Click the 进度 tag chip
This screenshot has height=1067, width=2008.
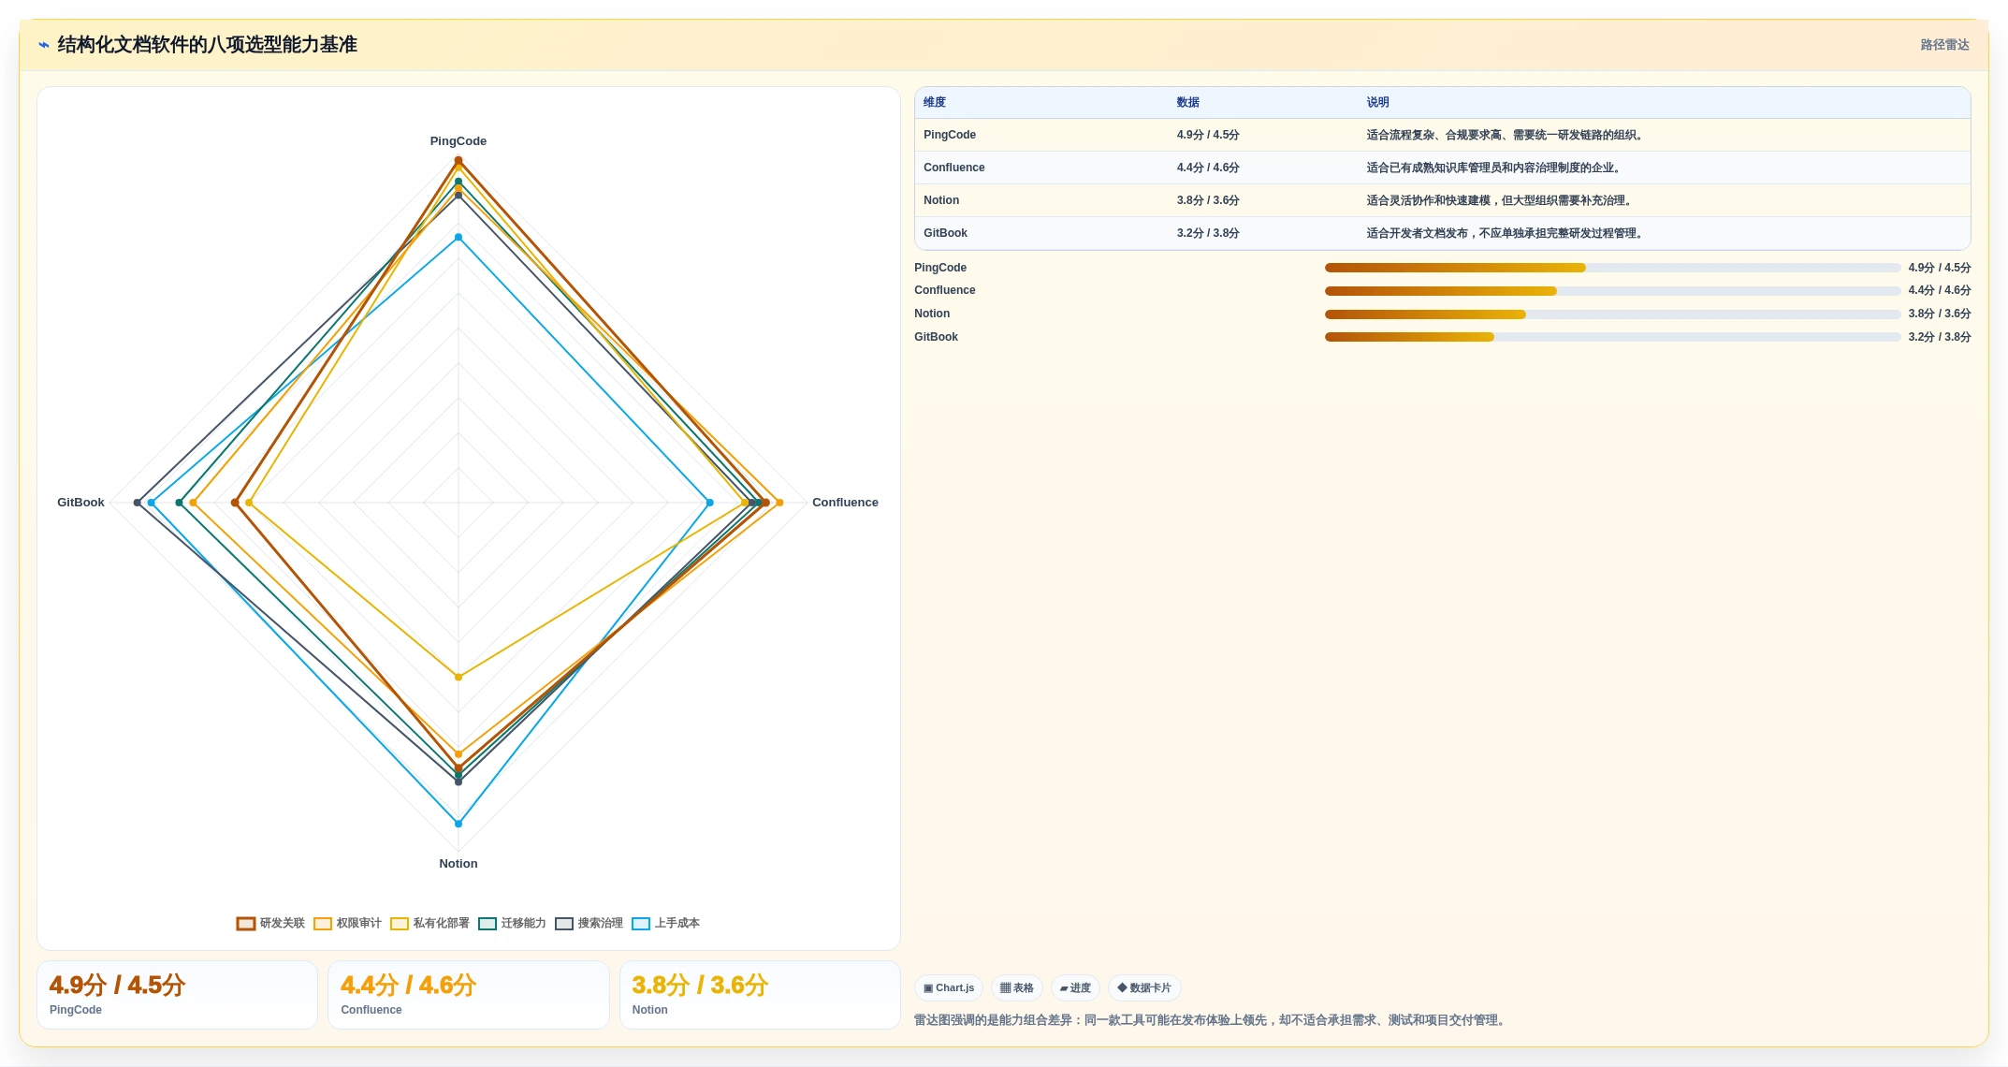1075,988
